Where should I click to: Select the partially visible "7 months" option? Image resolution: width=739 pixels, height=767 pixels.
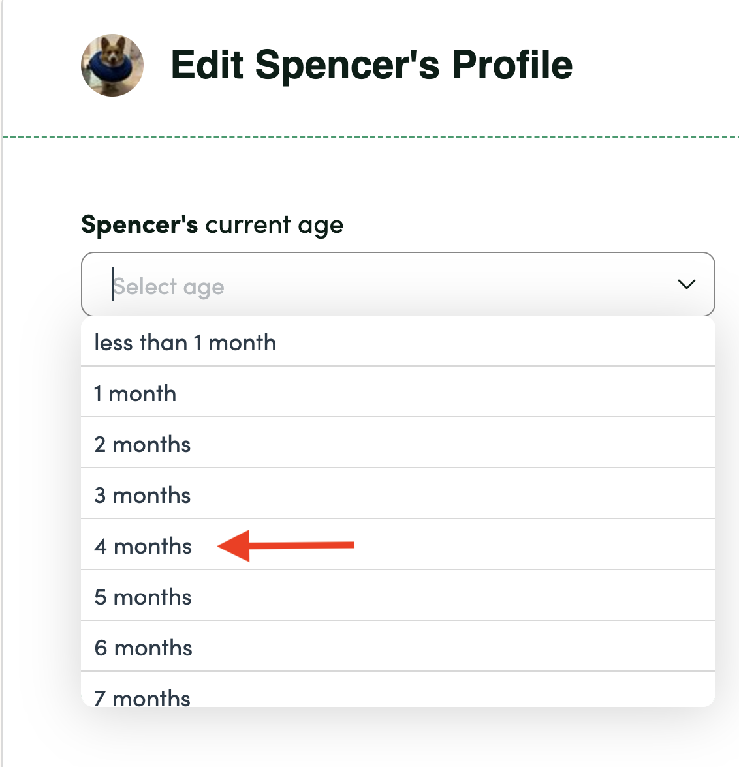(142, 697)
